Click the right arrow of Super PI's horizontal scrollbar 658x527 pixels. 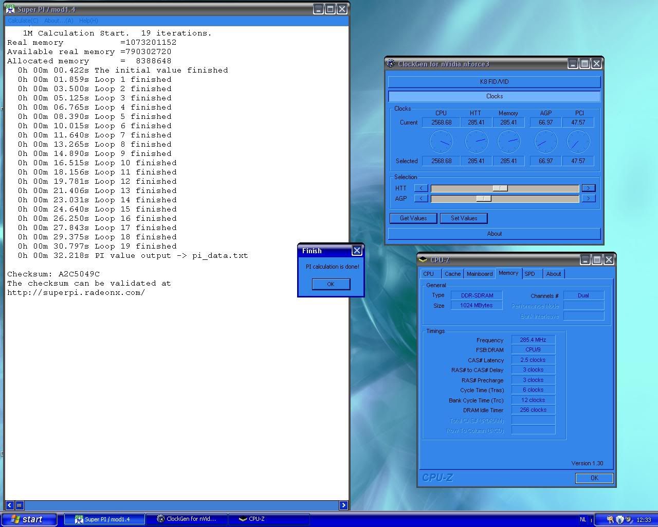(x=344, y=505)
